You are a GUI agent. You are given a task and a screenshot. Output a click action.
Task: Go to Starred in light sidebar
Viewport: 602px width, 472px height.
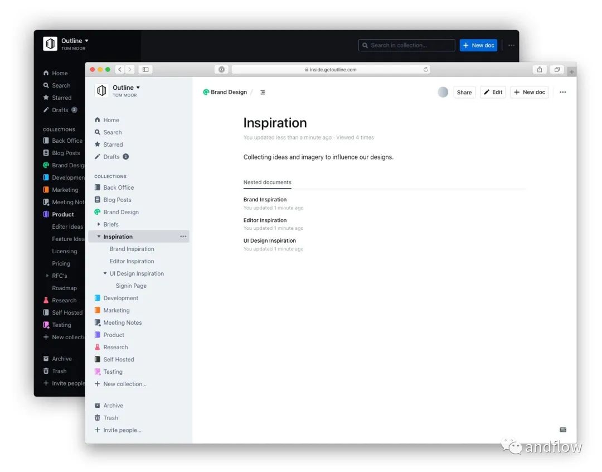(x=109, y=145)
